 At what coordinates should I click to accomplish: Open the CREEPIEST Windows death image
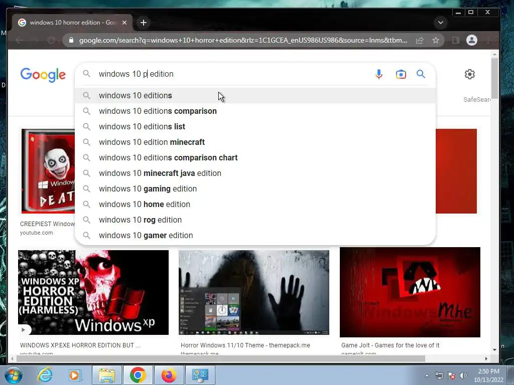click(x=48, y=171)
